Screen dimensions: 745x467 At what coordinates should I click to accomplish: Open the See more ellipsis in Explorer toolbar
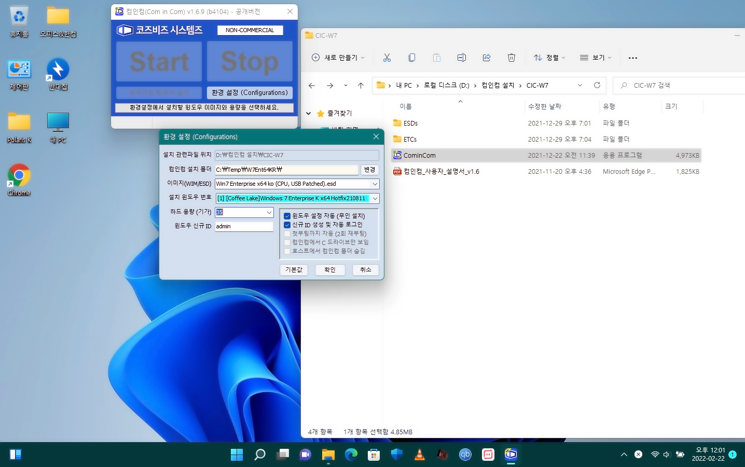tap(632, 58)
